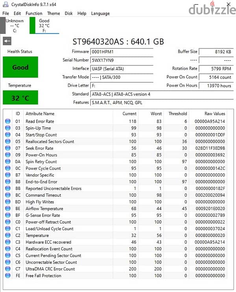This screenshot has width=236, height=292.
Task: Click status orb for End-to-End Error
Action: tap(8, 182)
